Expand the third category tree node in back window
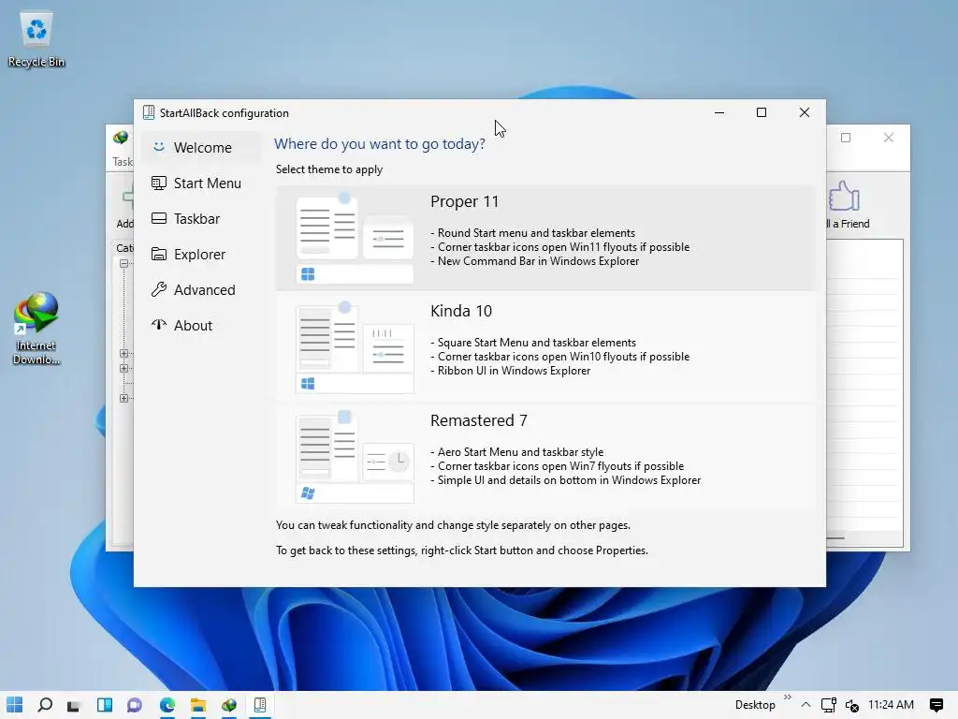958x719 pixels. pos(124,368)
